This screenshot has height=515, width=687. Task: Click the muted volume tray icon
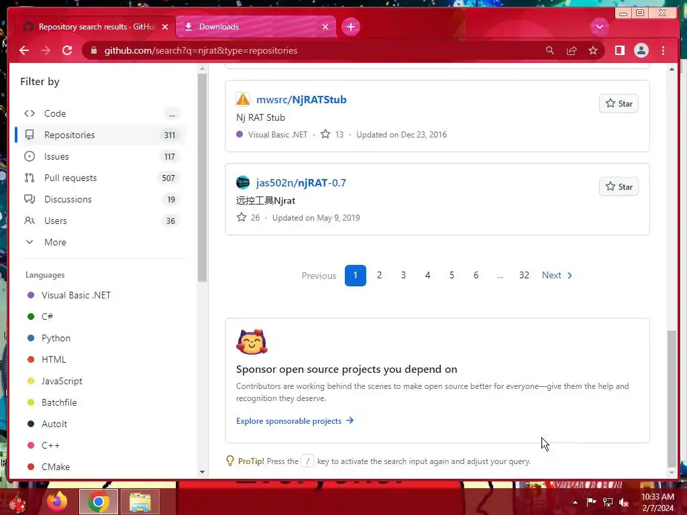click(624, 502)
